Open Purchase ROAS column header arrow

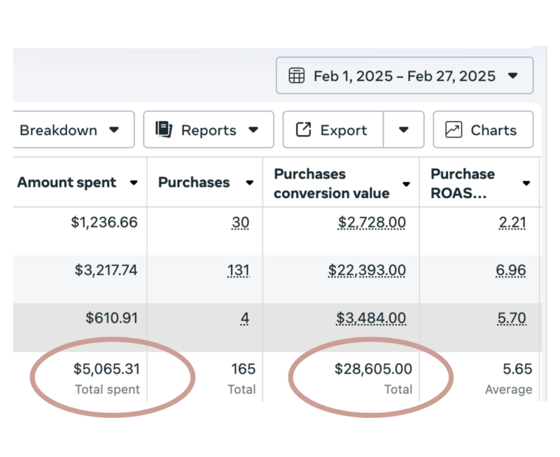(526, 183)
